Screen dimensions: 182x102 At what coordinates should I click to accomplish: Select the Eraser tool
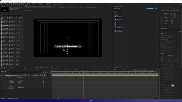tap(29, 4)
